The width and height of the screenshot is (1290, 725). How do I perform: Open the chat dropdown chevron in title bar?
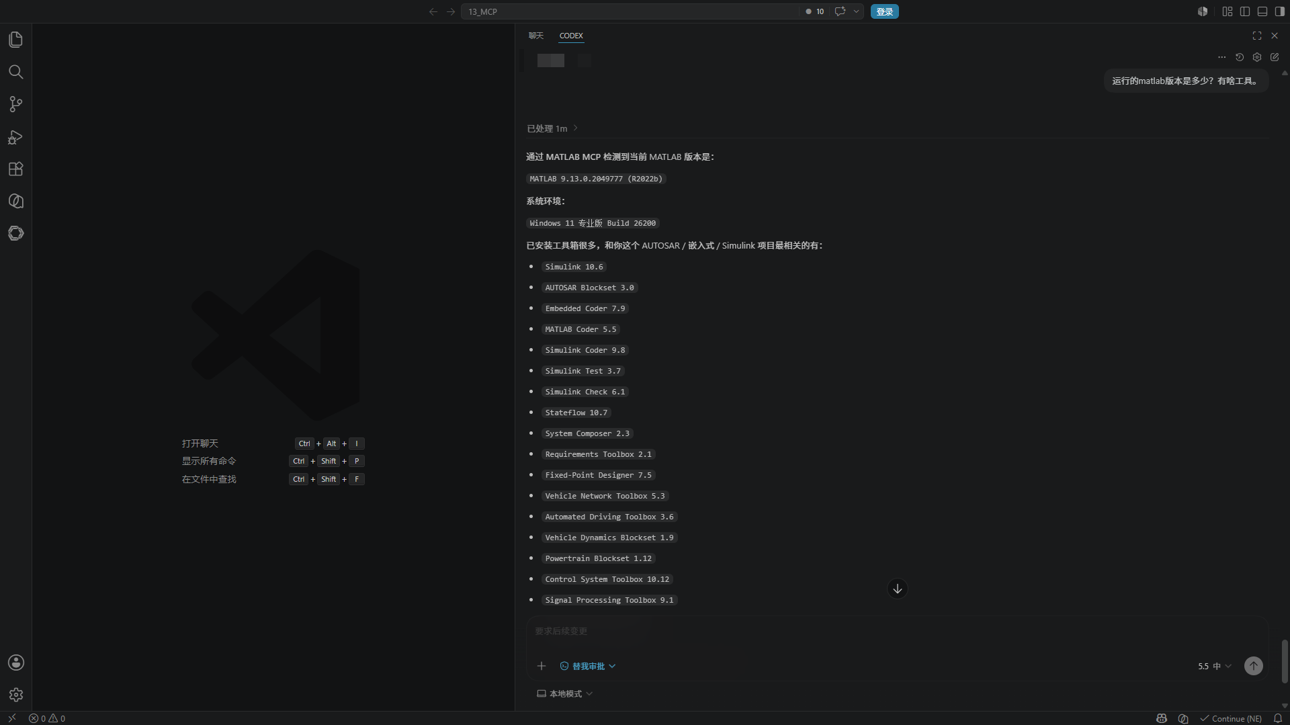(x=856, y=11)
